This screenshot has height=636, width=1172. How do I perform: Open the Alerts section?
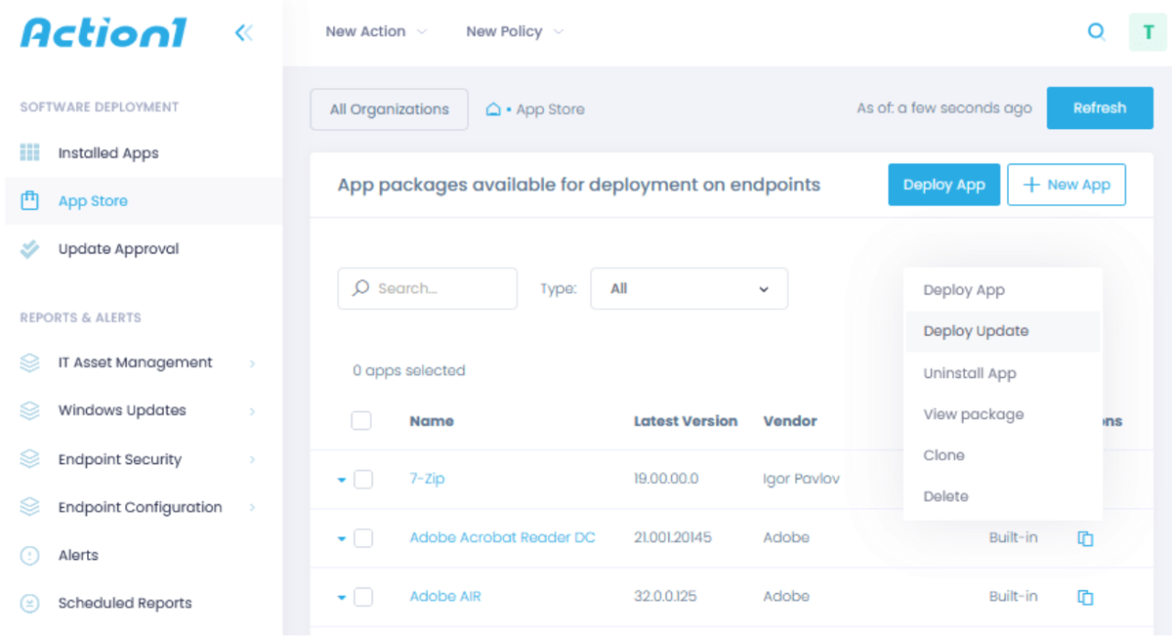click(x=78, y=555)
